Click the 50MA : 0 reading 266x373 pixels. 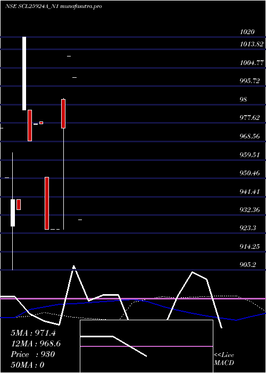pos(28,365)
